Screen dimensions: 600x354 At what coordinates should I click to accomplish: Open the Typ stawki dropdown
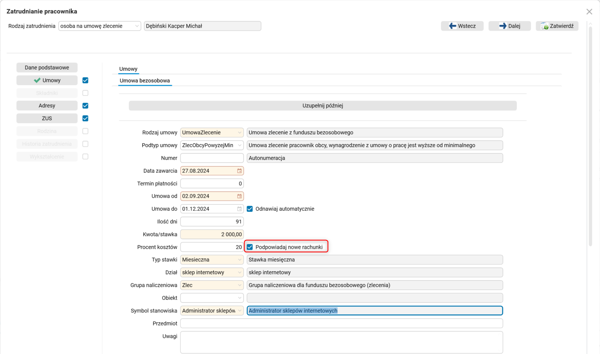point(240,260)
